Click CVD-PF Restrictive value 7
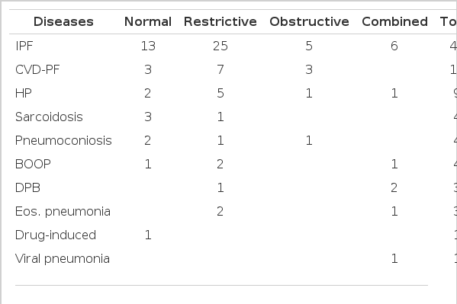This screenshot has height=304, width=457. pyautogui.click(x=220, y=69)
